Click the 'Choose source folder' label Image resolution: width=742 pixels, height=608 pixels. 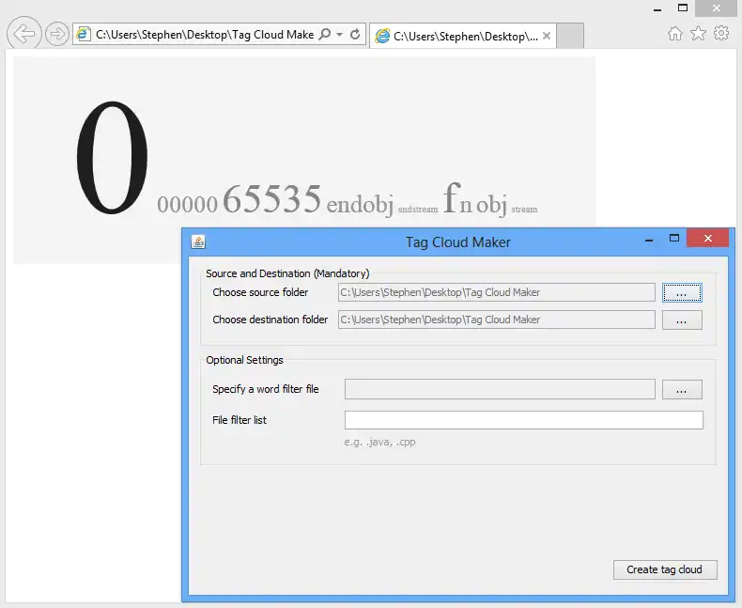tap(260, 292)
